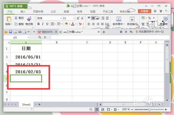Apply red font color
174x115 pixels.
click(73, 24)
